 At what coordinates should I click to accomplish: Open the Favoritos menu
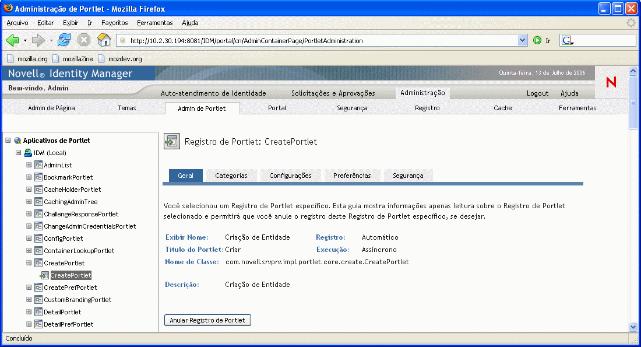114,23
